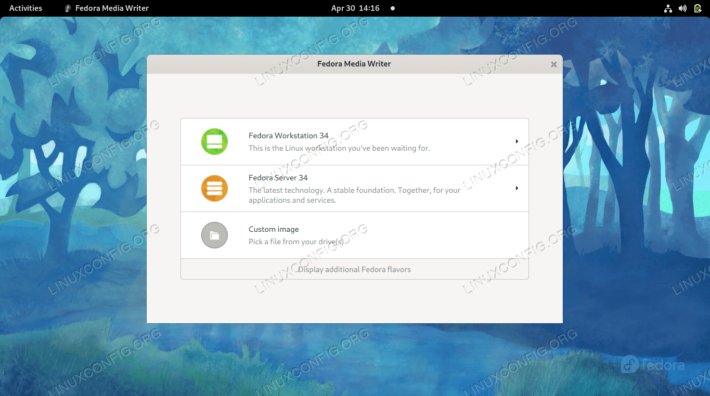Click the green Fedora Workstation icon

214,141
